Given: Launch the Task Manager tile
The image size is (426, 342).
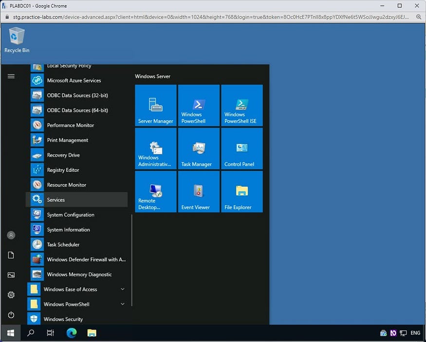Looking at the screenshot, I should 199,148.
